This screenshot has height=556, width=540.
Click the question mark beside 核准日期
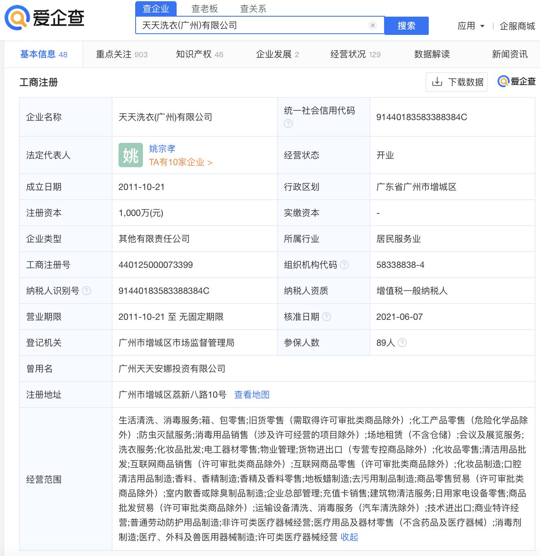pyautogui.click(x=327, y=317)
